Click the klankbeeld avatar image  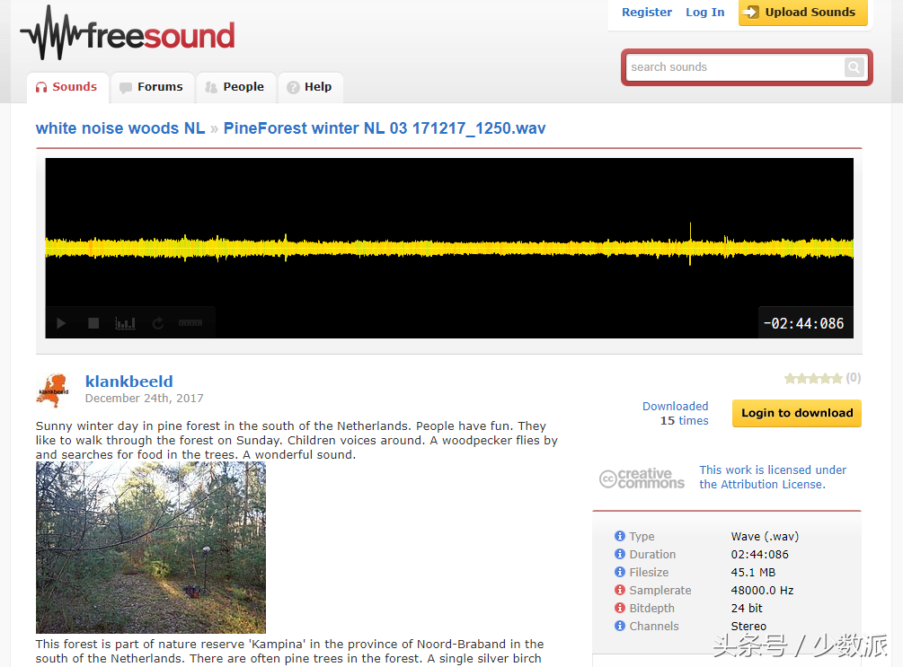[x=53, y=391]
